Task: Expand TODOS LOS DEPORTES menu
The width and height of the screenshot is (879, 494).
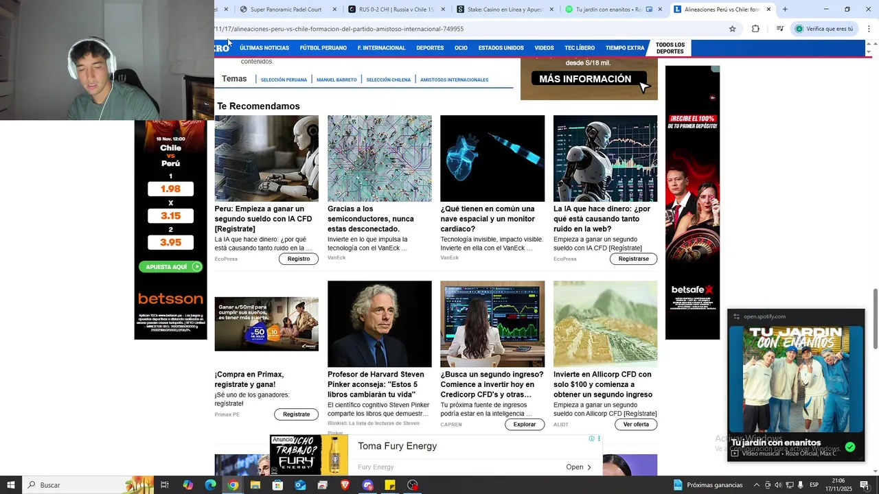Action: tap(670, 48)
